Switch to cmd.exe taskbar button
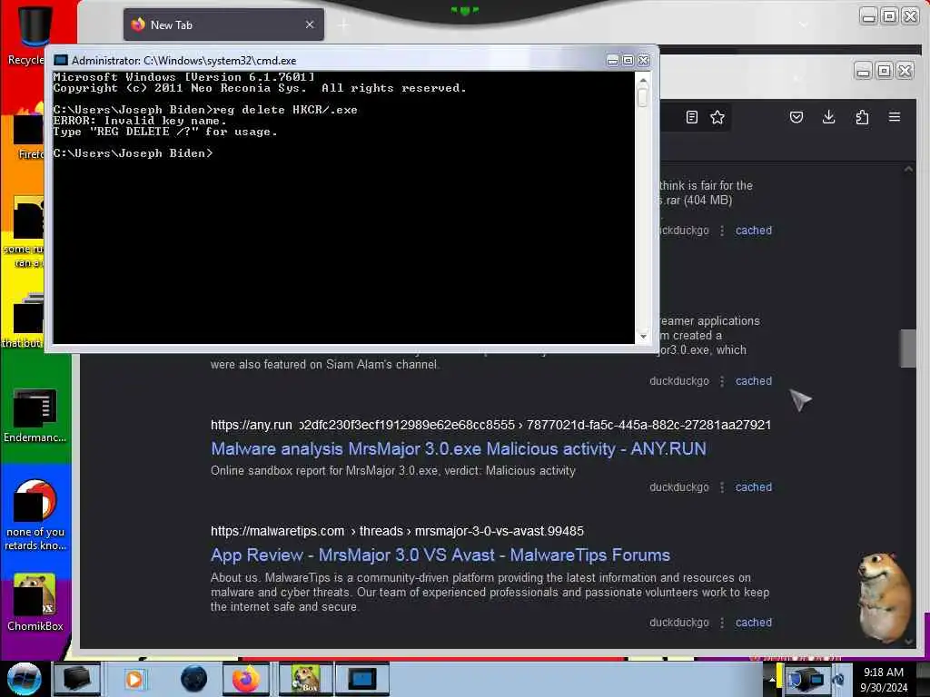 tap(361, 678)
